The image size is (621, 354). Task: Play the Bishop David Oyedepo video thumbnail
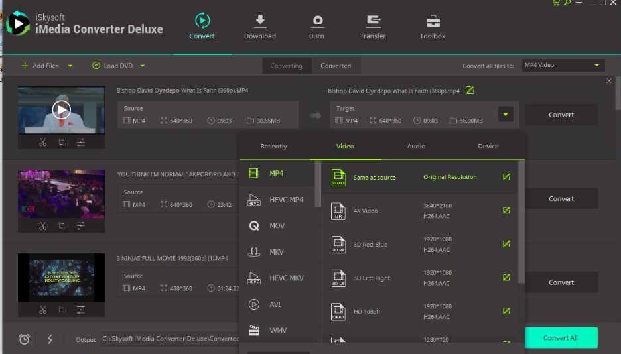click(x=62, y=110)
